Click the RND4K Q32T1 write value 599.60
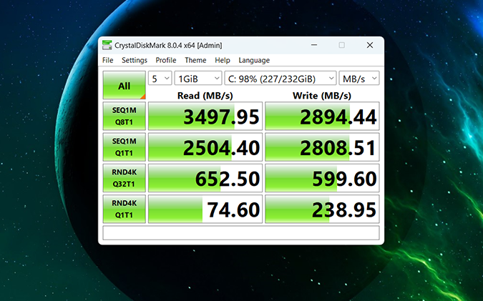 [322, 178]
